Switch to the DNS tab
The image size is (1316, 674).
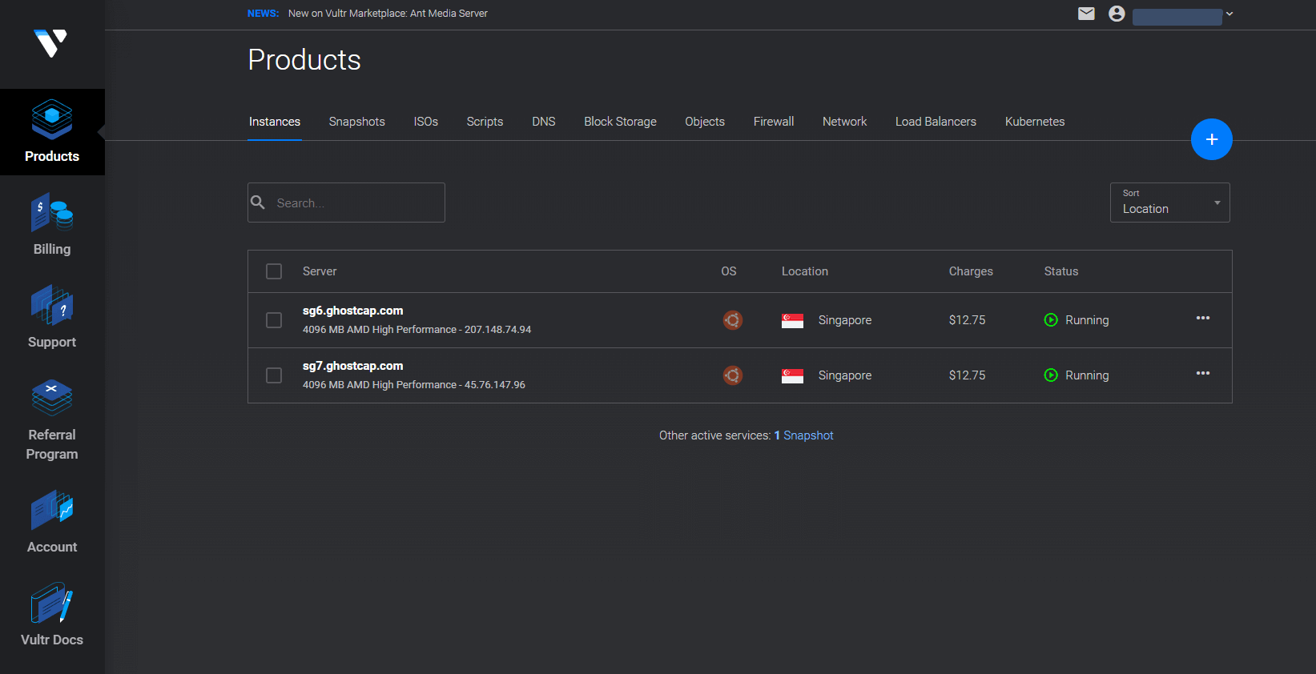544,122
